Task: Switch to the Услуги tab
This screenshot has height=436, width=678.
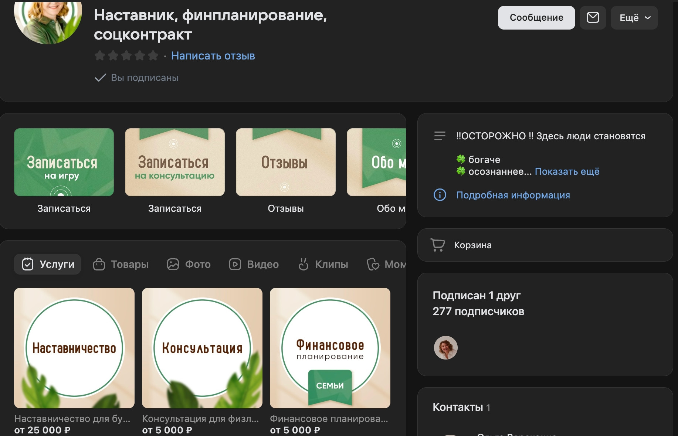Action: [47, 264]
